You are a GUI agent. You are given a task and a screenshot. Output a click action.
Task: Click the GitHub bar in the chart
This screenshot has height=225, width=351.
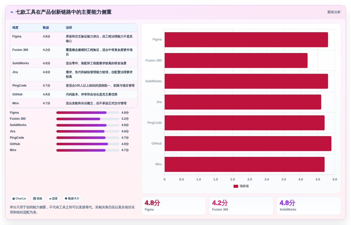pyautogui.click(x=248, y=144)
